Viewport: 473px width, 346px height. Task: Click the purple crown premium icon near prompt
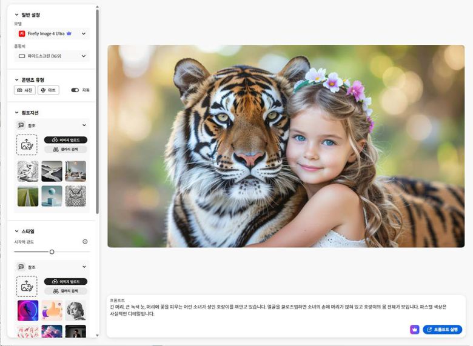click(415, 330)
